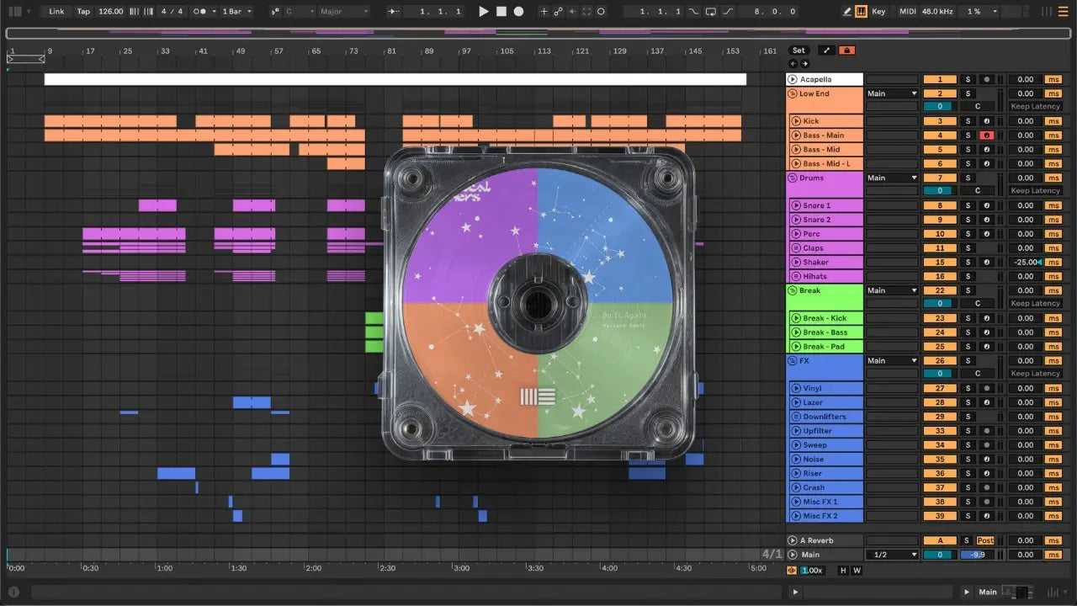Solo the Kick track
Viewport: 1077px width, 606px height.
point(968,121)
